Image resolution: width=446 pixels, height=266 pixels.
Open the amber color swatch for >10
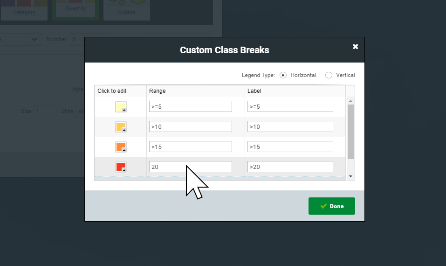click(121, 127)
